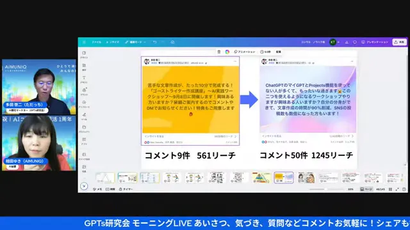Delete the selected element with trash icon

[219, 52]
